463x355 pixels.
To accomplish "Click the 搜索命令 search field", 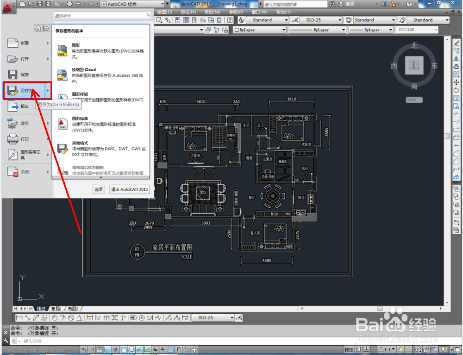I will (102, 15).
